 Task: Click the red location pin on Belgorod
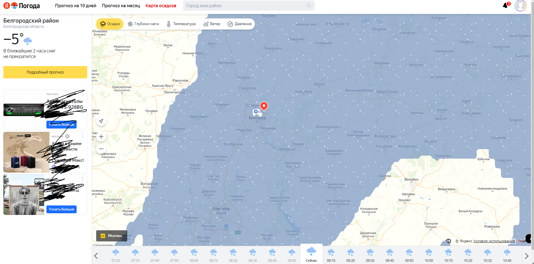[x=264, y=106]
